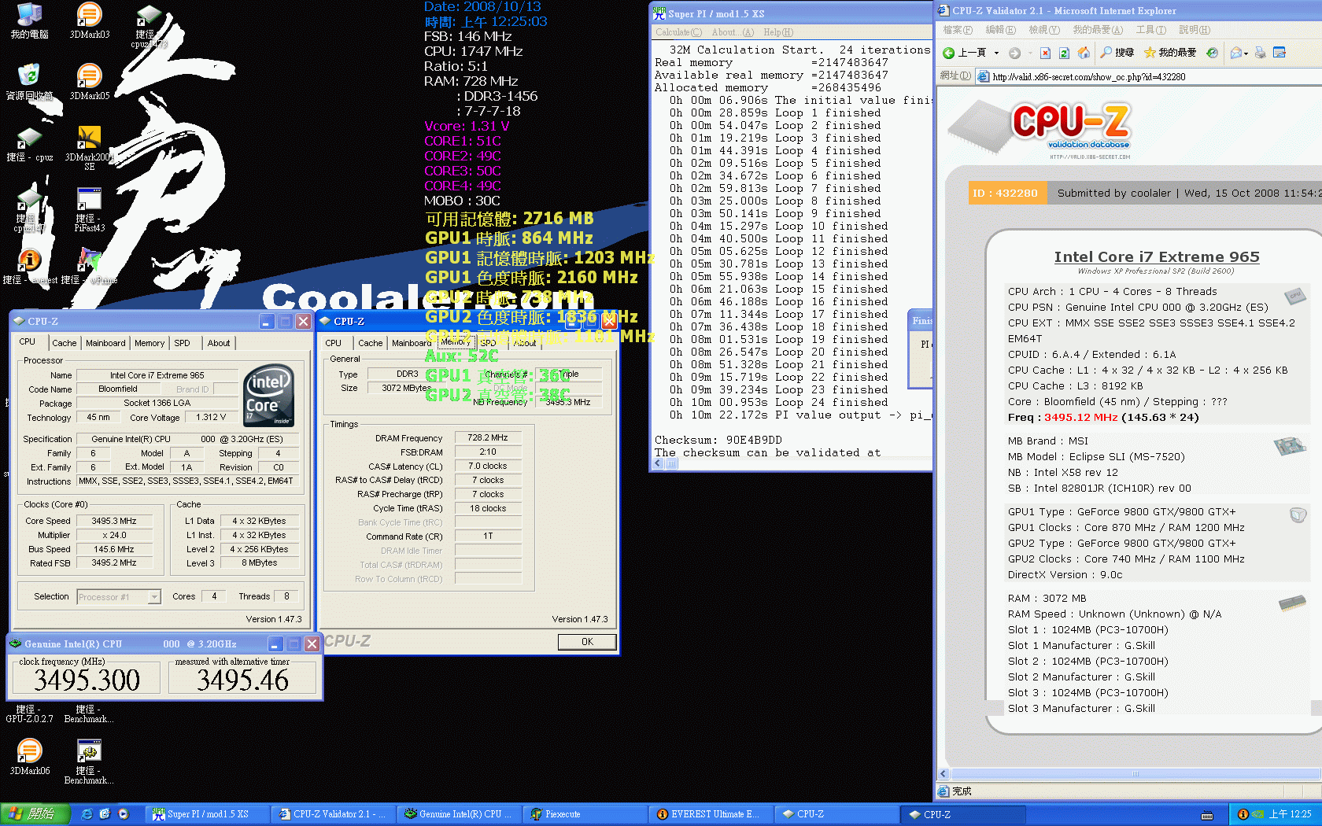Open the 檢視(V) View menu in Internet Explorer
1322x826 pixels.
tap(1044, 30)
